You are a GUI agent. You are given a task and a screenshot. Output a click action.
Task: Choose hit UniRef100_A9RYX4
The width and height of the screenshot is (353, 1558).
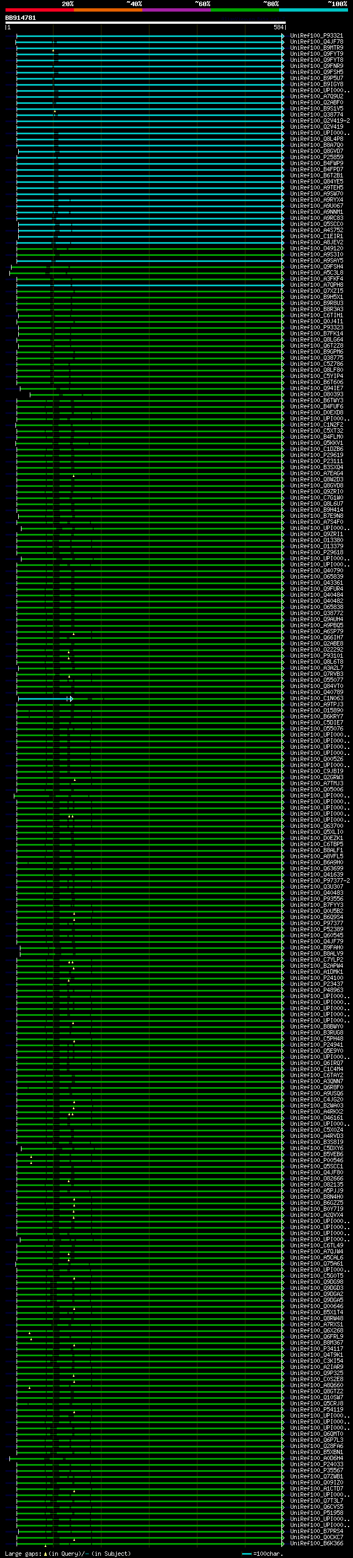point(316,200)
